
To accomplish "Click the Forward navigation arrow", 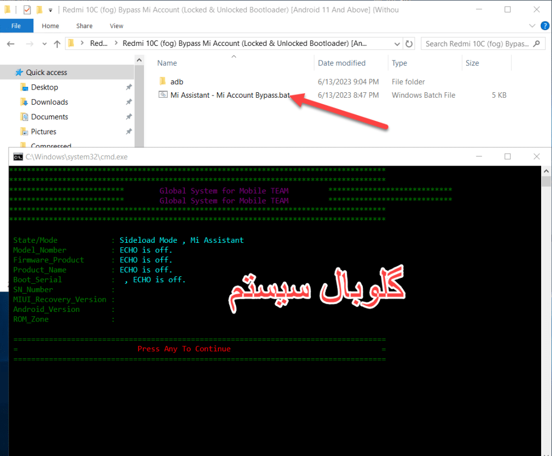I will tap(30, 44).
